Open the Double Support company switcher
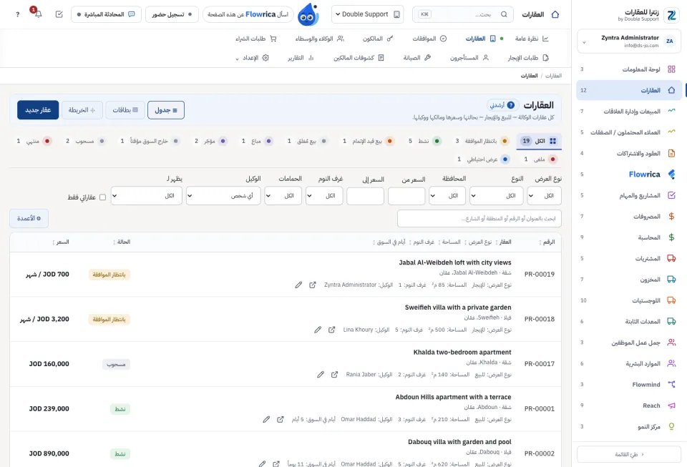687x467 pixels. click(368, 14)
